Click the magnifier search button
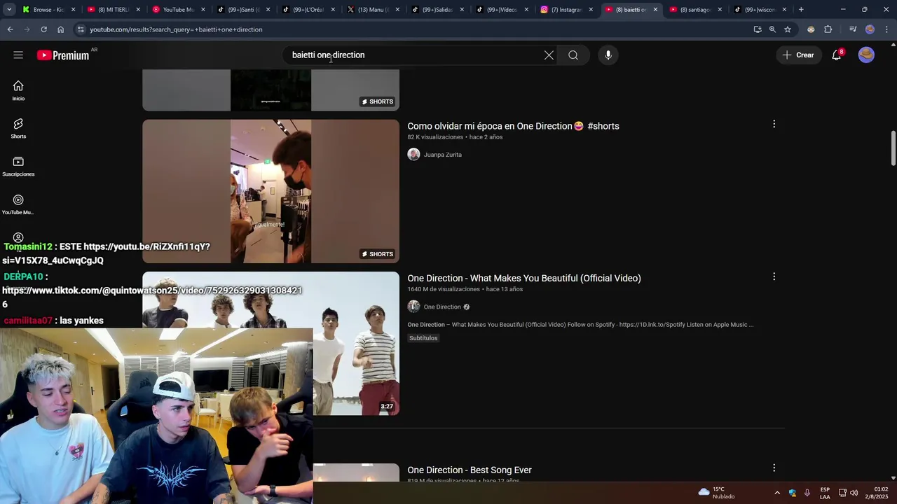Image resolution: width=897 pixels, height=504 pixels. (x=573, y=55)
